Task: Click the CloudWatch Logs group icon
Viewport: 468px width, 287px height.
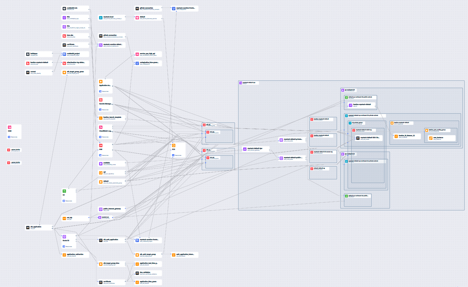Action: [101, 127]
